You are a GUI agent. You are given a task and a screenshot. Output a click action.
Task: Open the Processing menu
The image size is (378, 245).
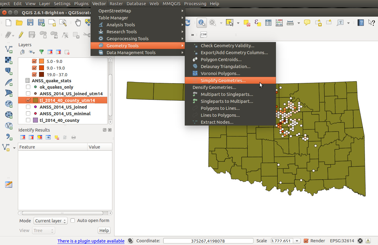click(195, 4)
